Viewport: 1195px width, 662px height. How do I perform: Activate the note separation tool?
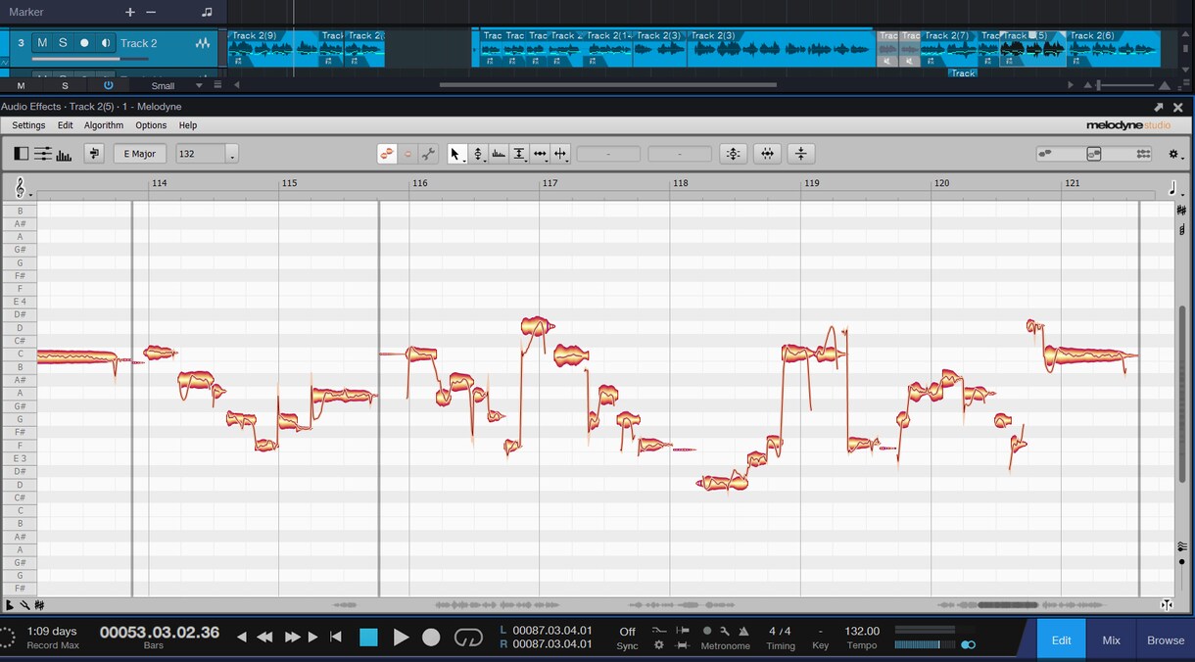pos(560,154)
